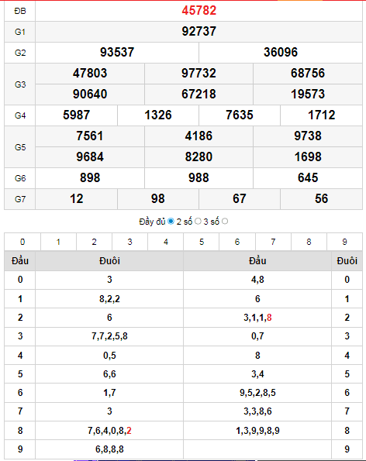Image resolution: width=366 pixels, height=461 pixels.
Task: Click digit filter tab 6
Action: [x=237, y=242]
